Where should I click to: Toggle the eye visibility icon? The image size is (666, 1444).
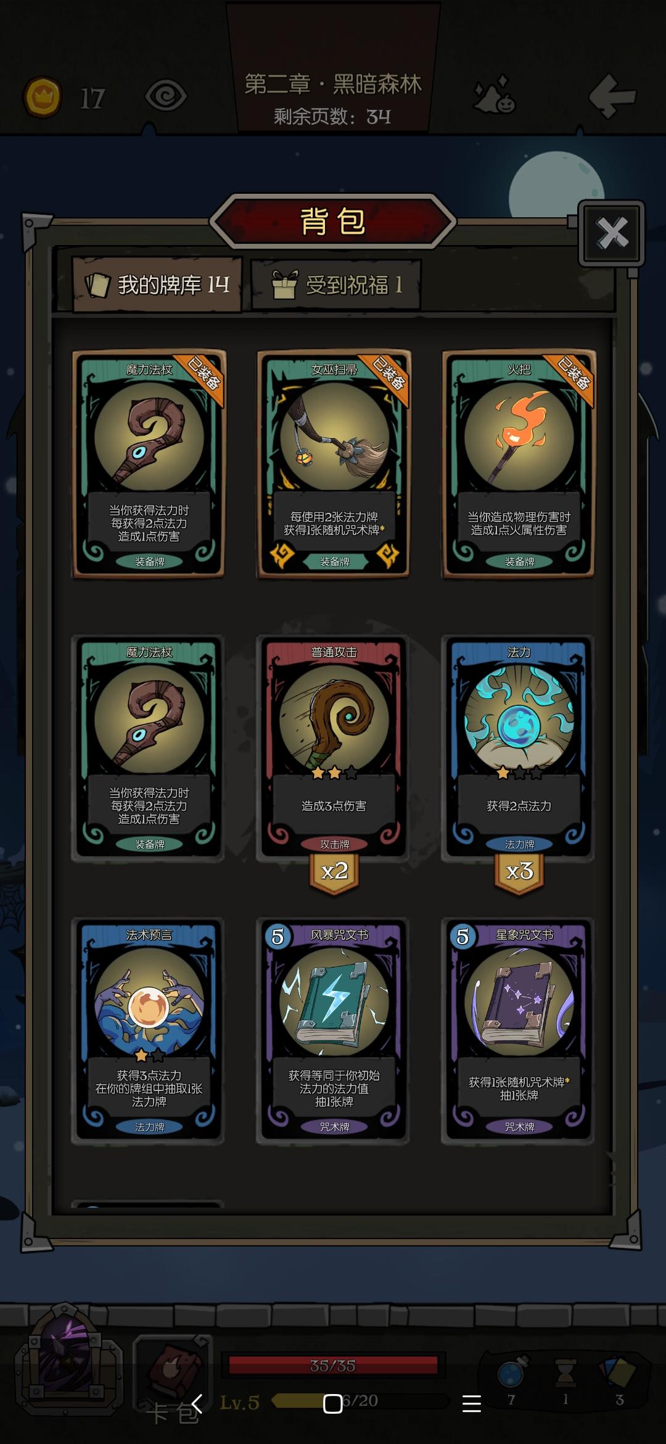click(166, 96)
